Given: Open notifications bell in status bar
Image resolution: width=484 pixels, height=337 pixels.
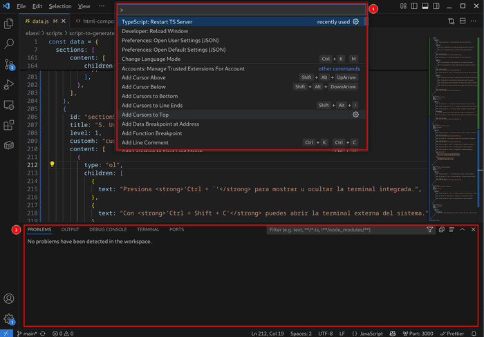Looking at the screenshot, I should [x=474, y=334].
